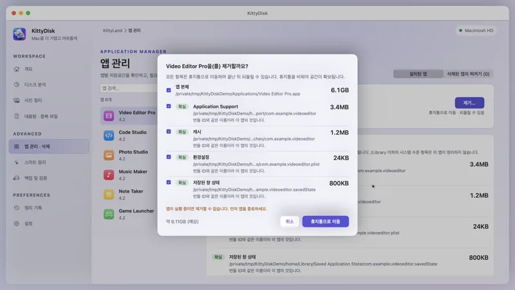Click the Game Launcher app icon
This screenshot has height=290, width=515.
(x=109, y=215)
